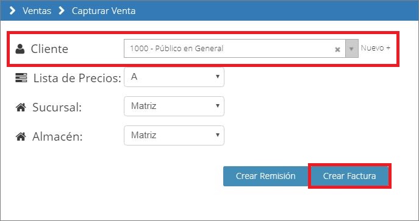The width and height of the screenshot is (419, 221).
Task: Click the Lista de Precios label text
Action: pyautogui.click(x=77, y=79)
